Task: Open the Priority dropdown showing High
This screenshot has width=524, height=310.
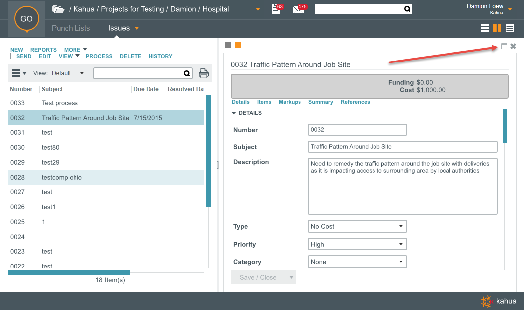Action: (357, 244)
